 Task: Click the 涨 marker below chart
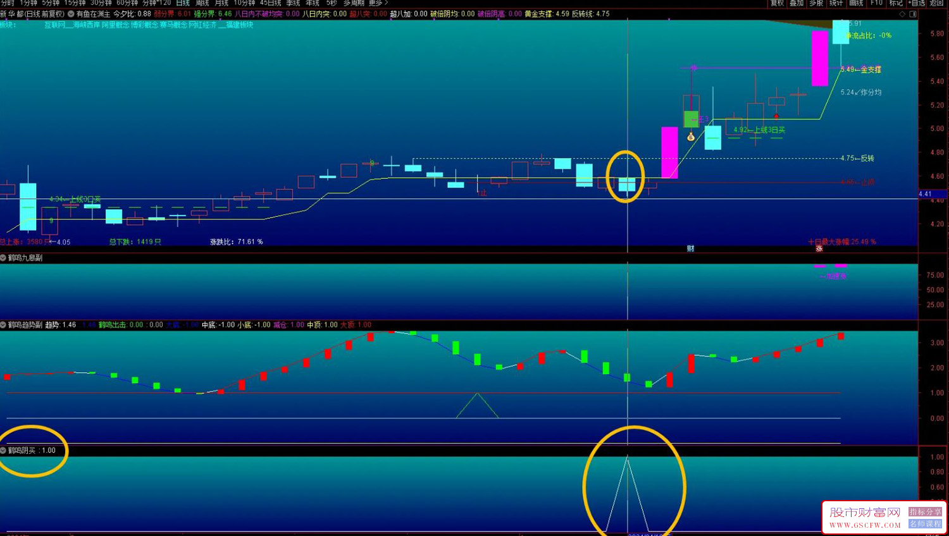(x=819, y=248)
